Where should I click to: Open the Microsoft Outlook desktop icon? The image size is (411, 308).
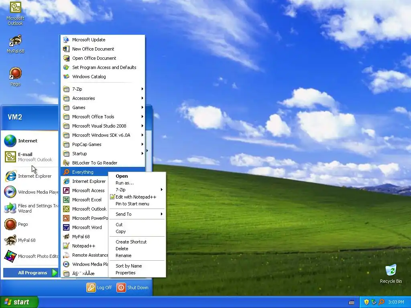[x=15, y=13]
